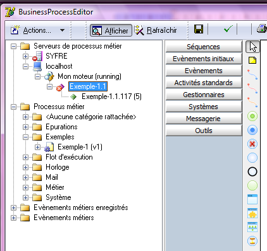This screenshot has height=251, width=267.
Task: Open the Messagerie palette section
Action: [204, 119]
